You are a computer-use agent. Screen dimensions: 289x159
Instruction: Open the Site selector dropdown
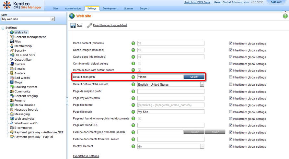(x=53, y=19)
